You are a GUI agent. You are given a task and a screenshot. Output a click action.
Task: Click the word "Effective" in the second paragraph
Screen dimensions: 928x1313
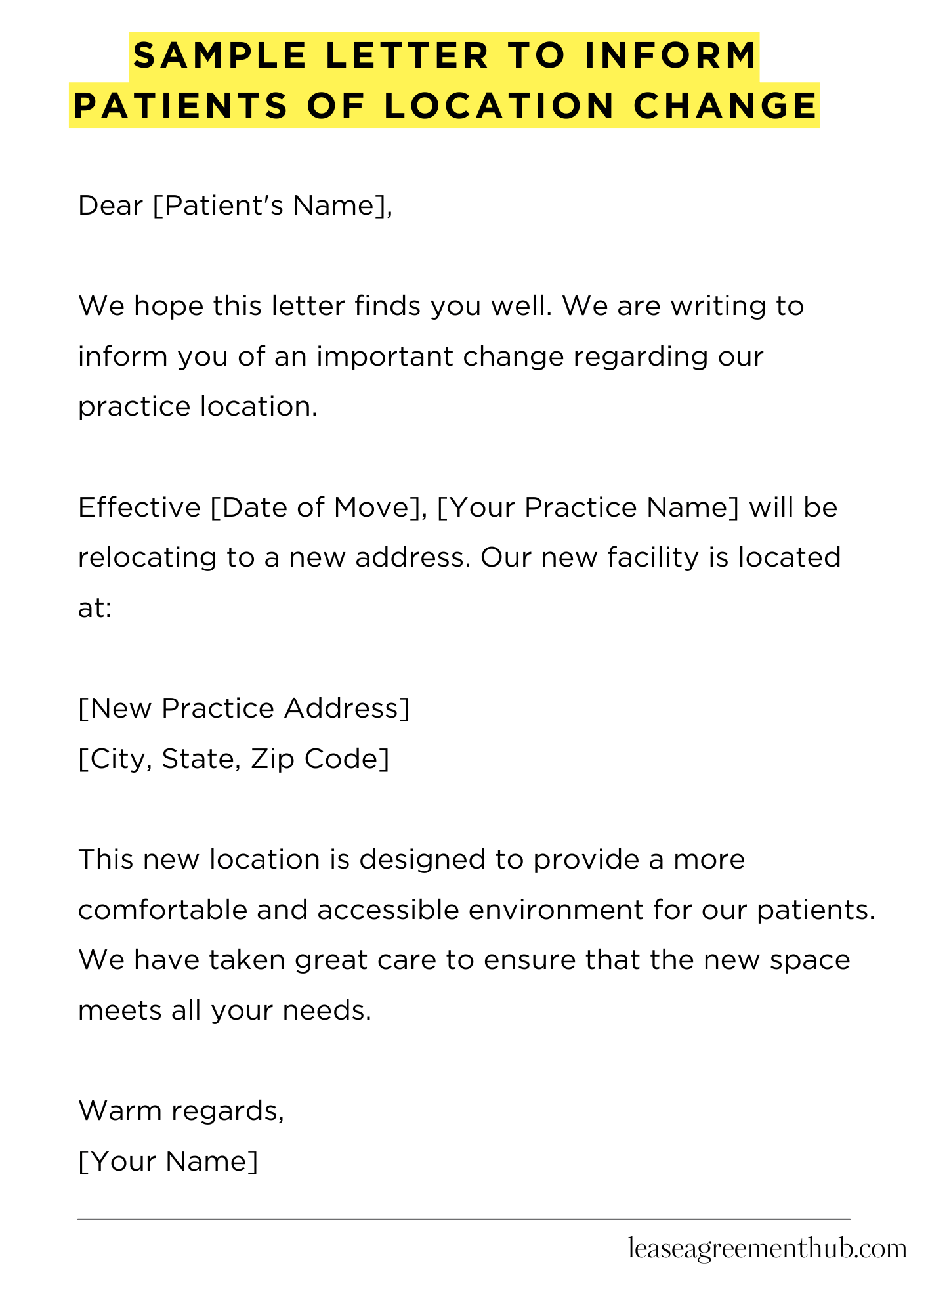pyautogui.click(x=139, y=507)
